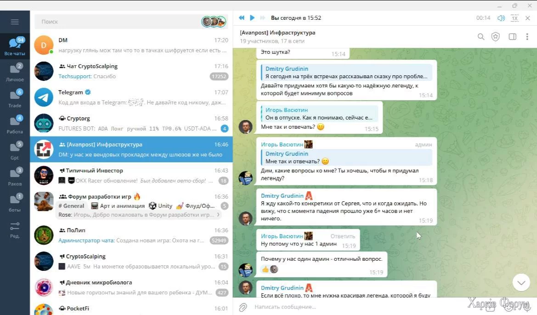Attach a file with paperclip icon

243,307
